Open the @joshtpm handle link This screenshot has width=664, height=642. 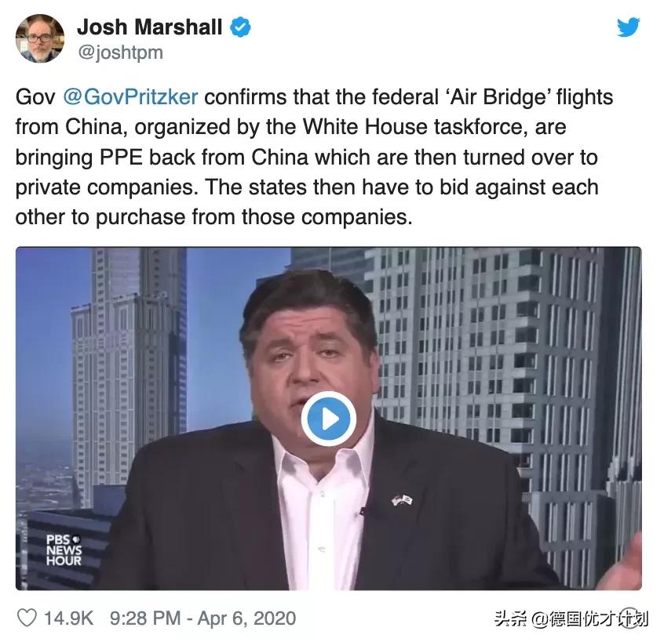pyautogui.click(x=120, y=53)
